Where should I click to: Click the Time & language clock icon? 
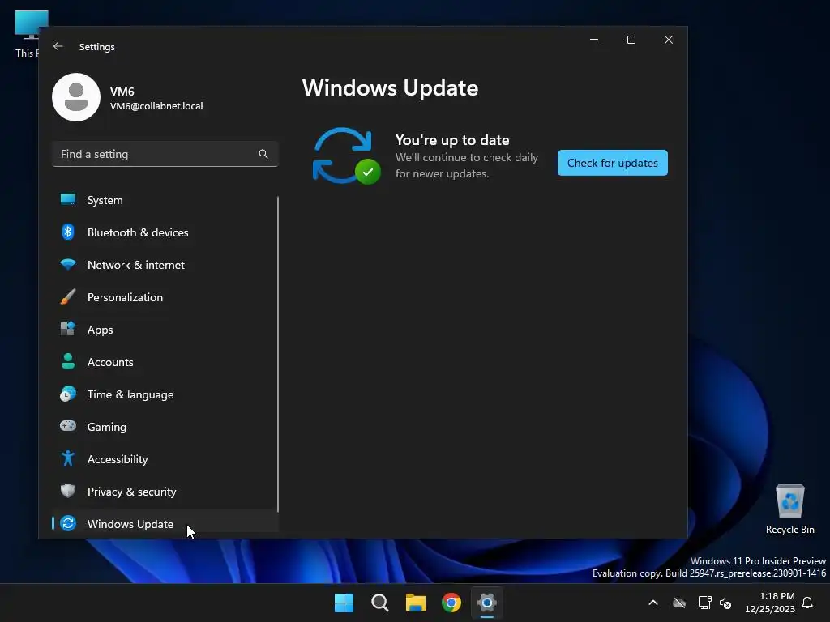tap(68, 394)
